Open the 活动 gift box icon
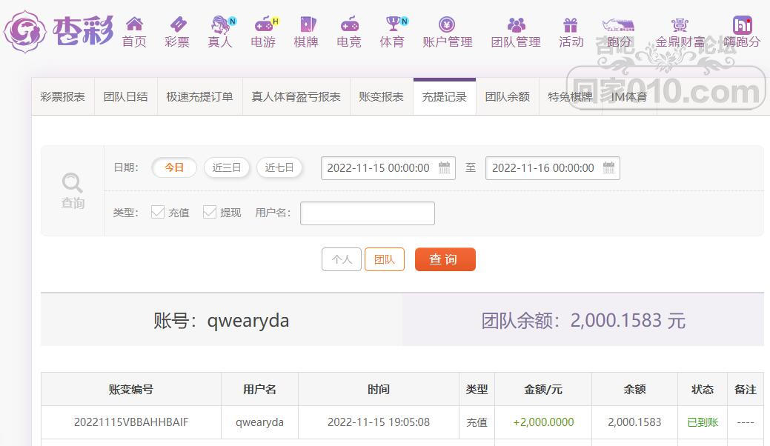The width and height of the screenshot is (770, 446). tap(571, 24)
